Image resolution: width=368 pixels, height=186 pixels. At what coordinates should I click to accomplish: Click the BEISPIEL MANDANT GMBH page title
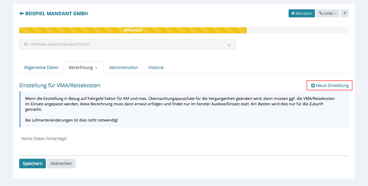point(56,13)
